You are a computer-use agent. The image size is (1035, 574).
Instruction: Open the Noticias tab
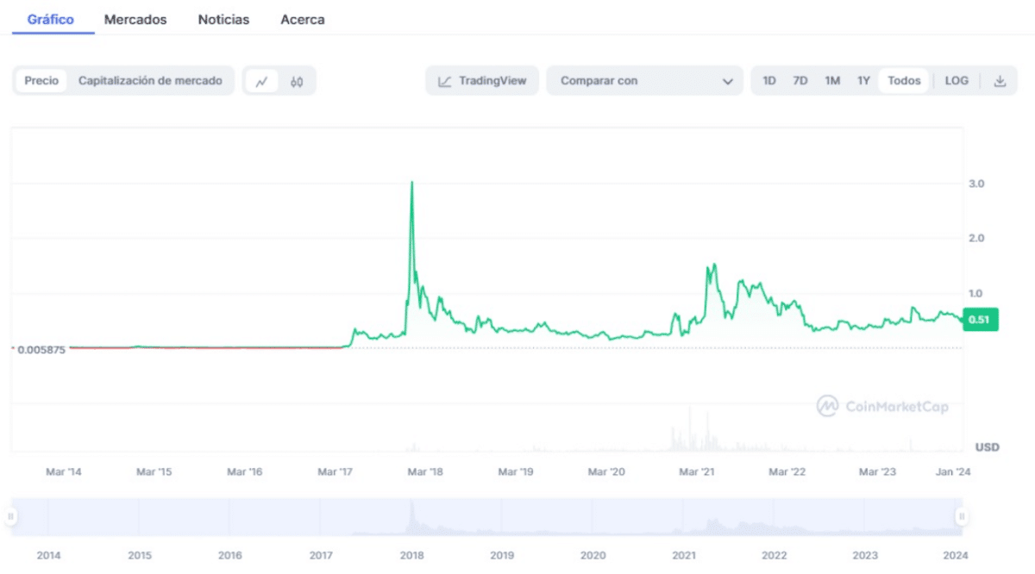tap(223, 19)
